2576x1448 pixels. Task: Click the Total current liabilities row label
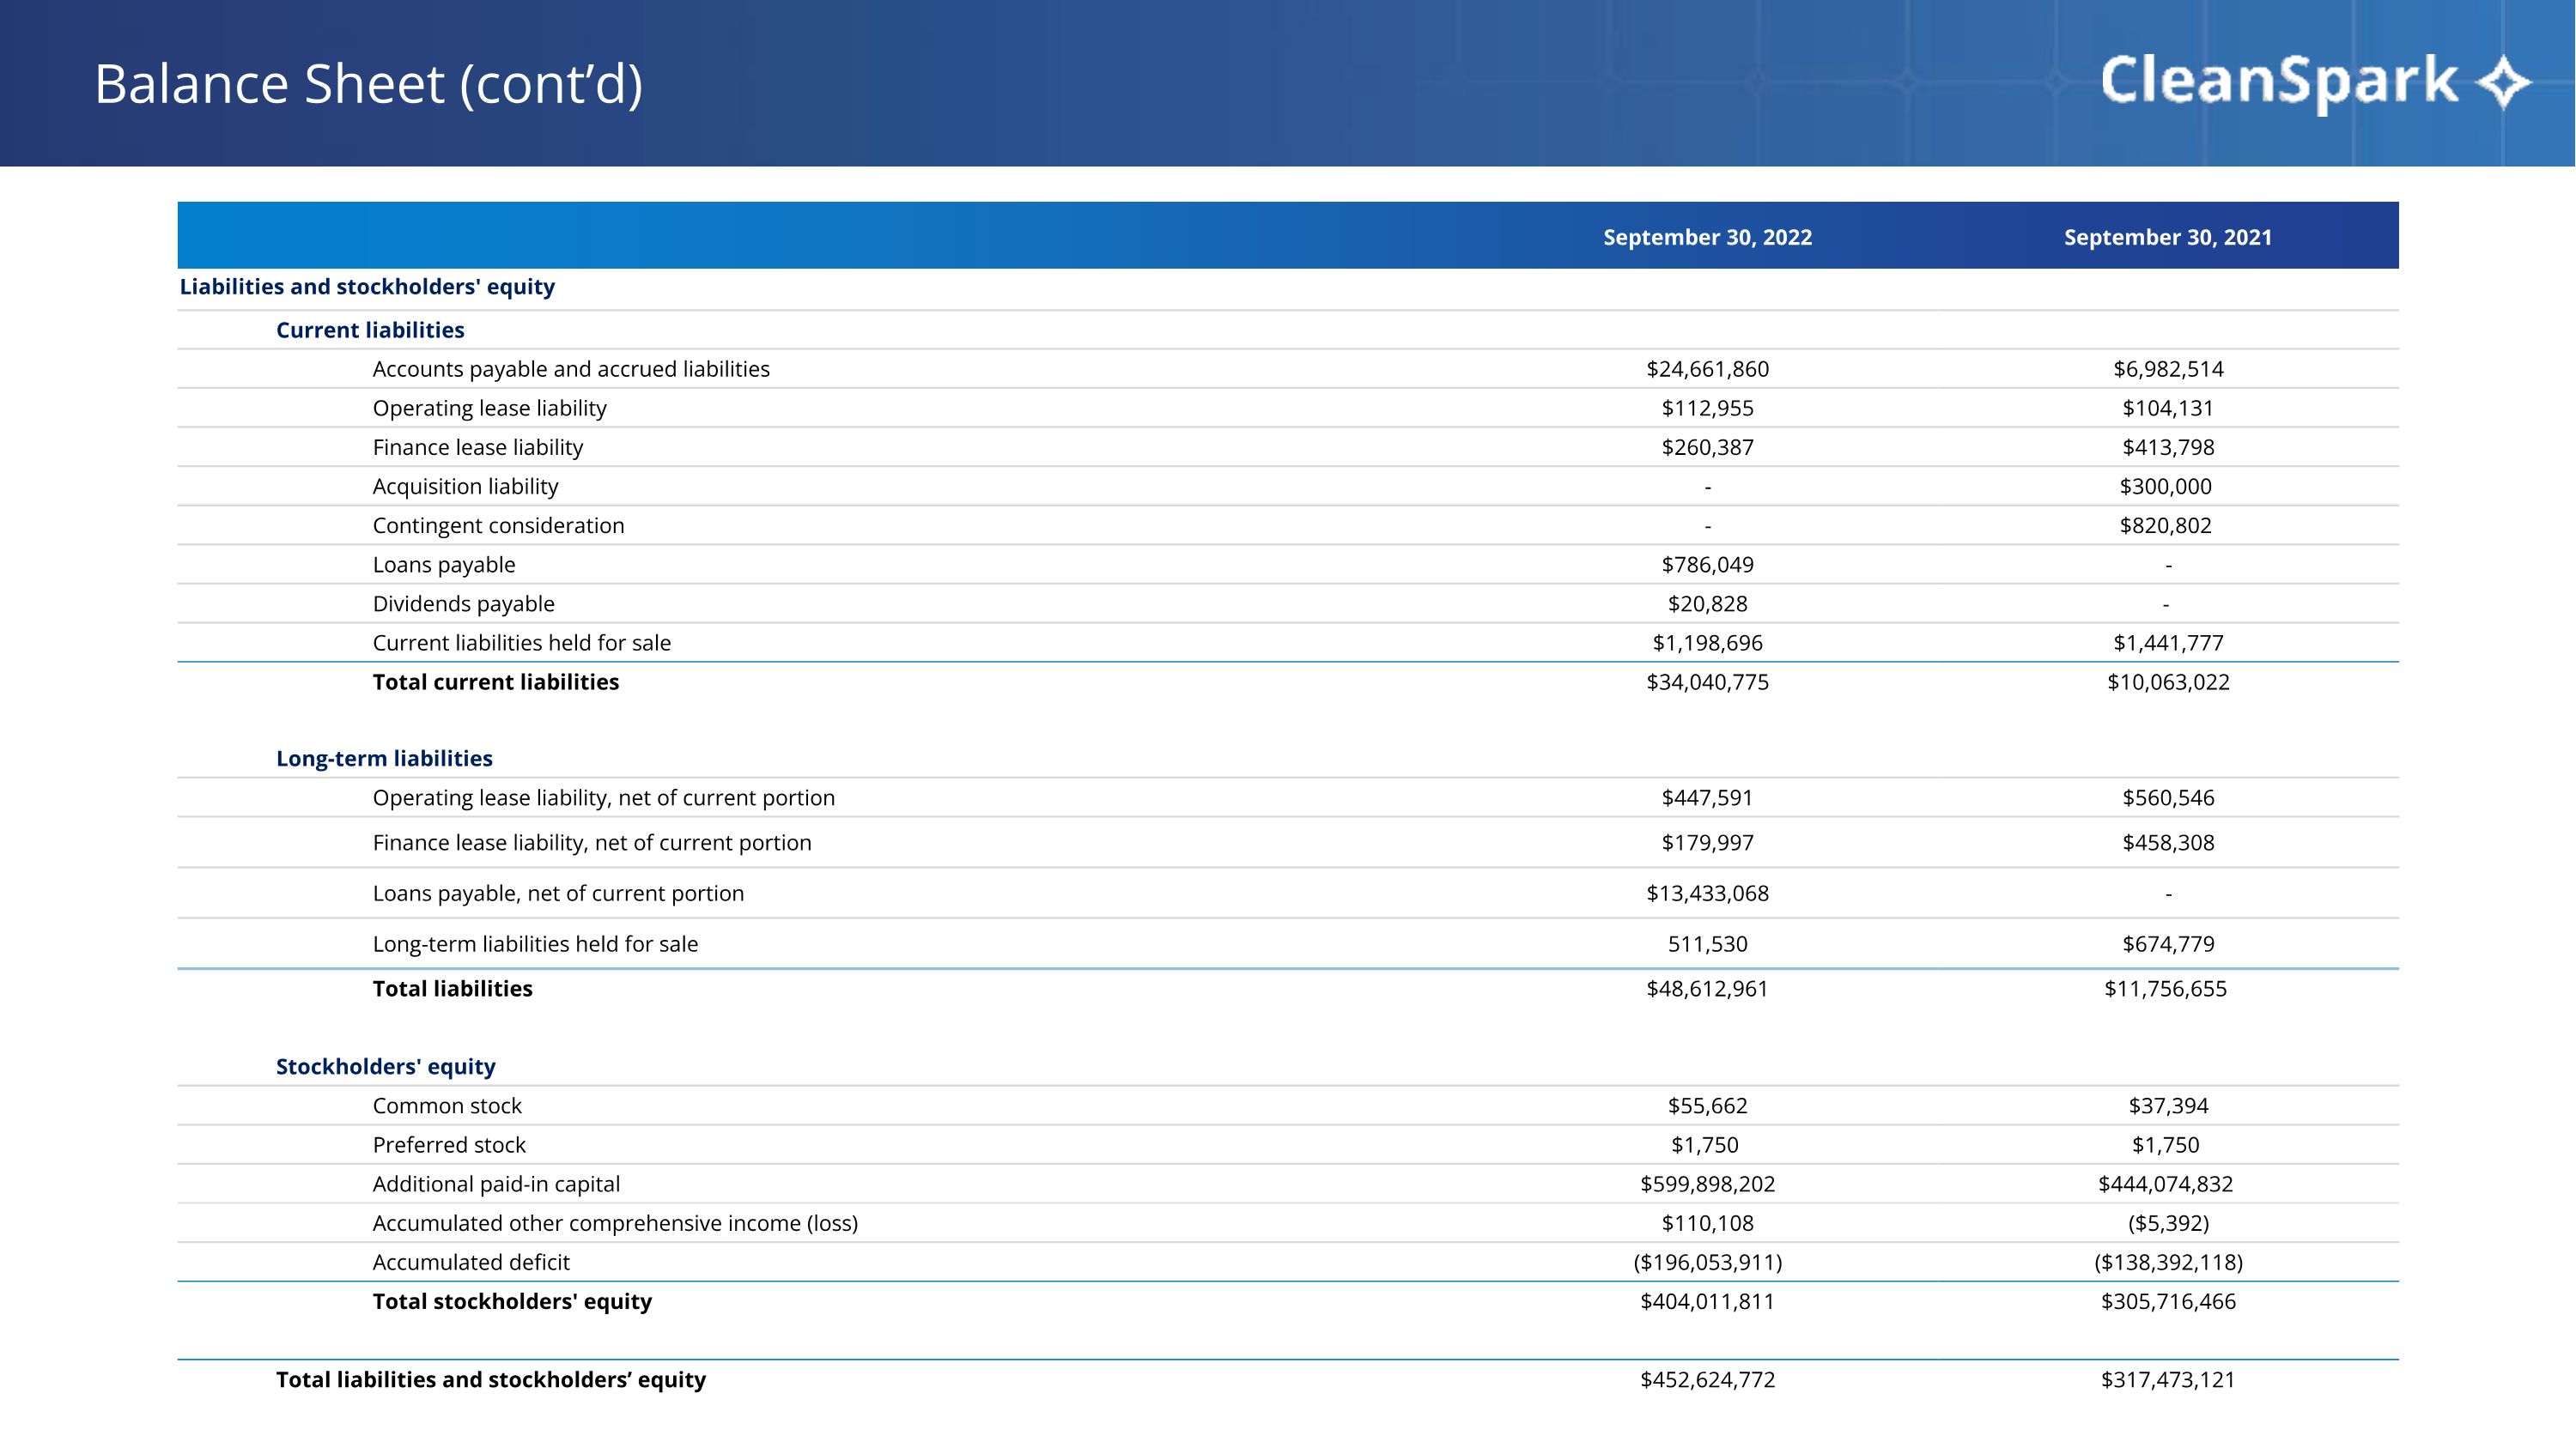(495, 682)
